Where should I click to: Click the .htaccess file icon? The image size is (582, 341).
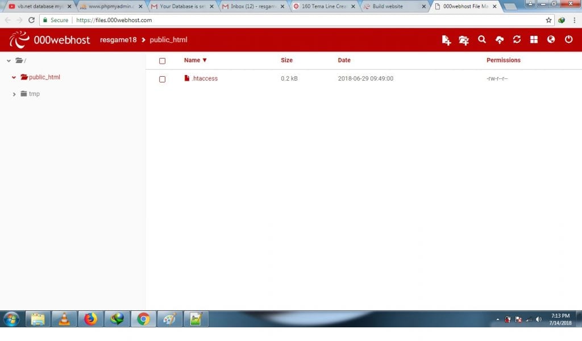tap(186, 78)
